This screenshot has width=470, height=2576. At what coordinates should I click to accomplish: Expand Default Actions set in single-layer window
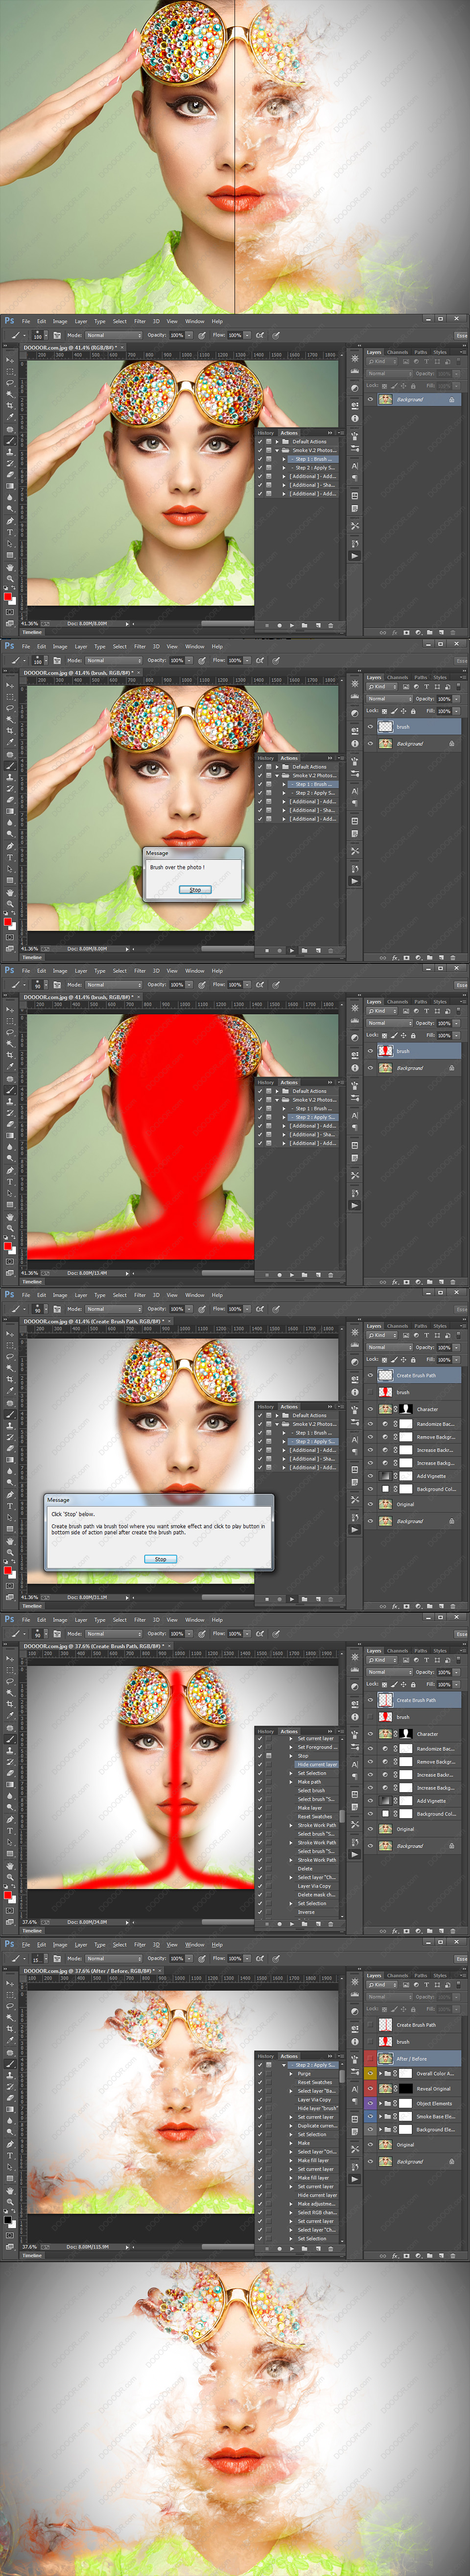pos(278,441)
